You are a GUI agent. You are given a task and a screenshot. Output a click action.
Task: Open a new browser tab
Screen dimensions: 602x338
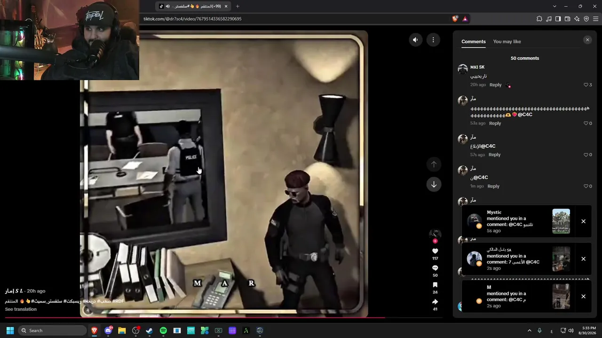pos(238,6)
